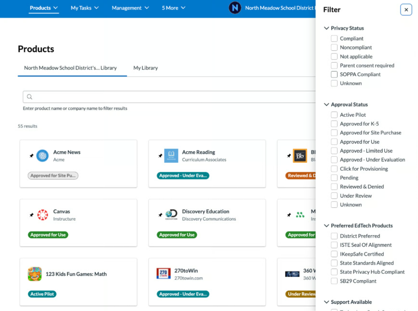418x311 pixels.
Task: Click the Canvas red circle logo
Action: 43,215
